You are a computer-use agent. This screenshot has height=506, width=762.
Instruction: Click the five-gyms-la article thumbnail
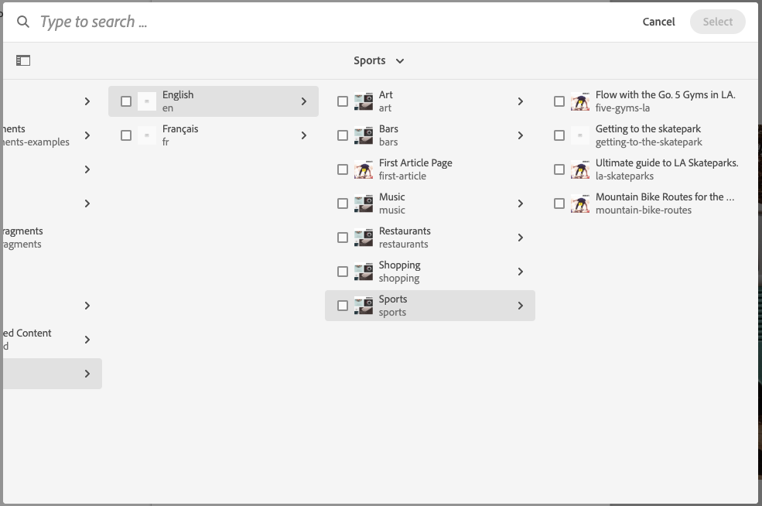tap(580, 101)
